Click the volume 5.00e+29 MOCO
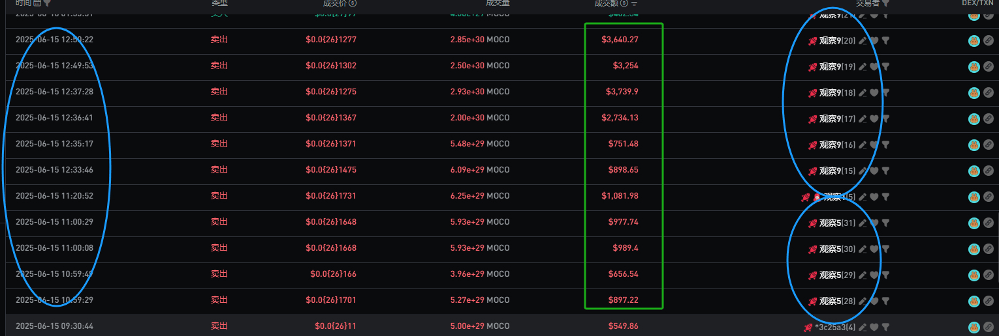999x336 pixels. tap(480, 326)
